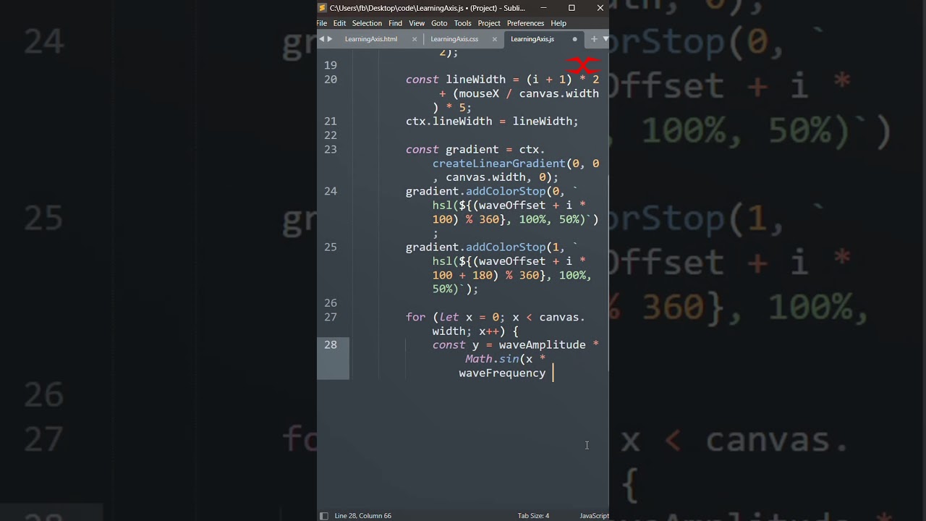
Task: Minimize the Sublime Text window
Action: pos(543,8)
